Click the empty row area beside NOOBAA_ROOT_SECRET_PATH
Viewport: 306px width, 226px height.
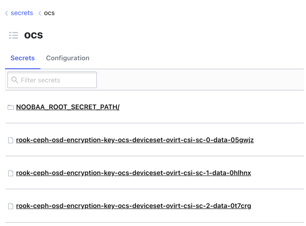tap(212, 107)
